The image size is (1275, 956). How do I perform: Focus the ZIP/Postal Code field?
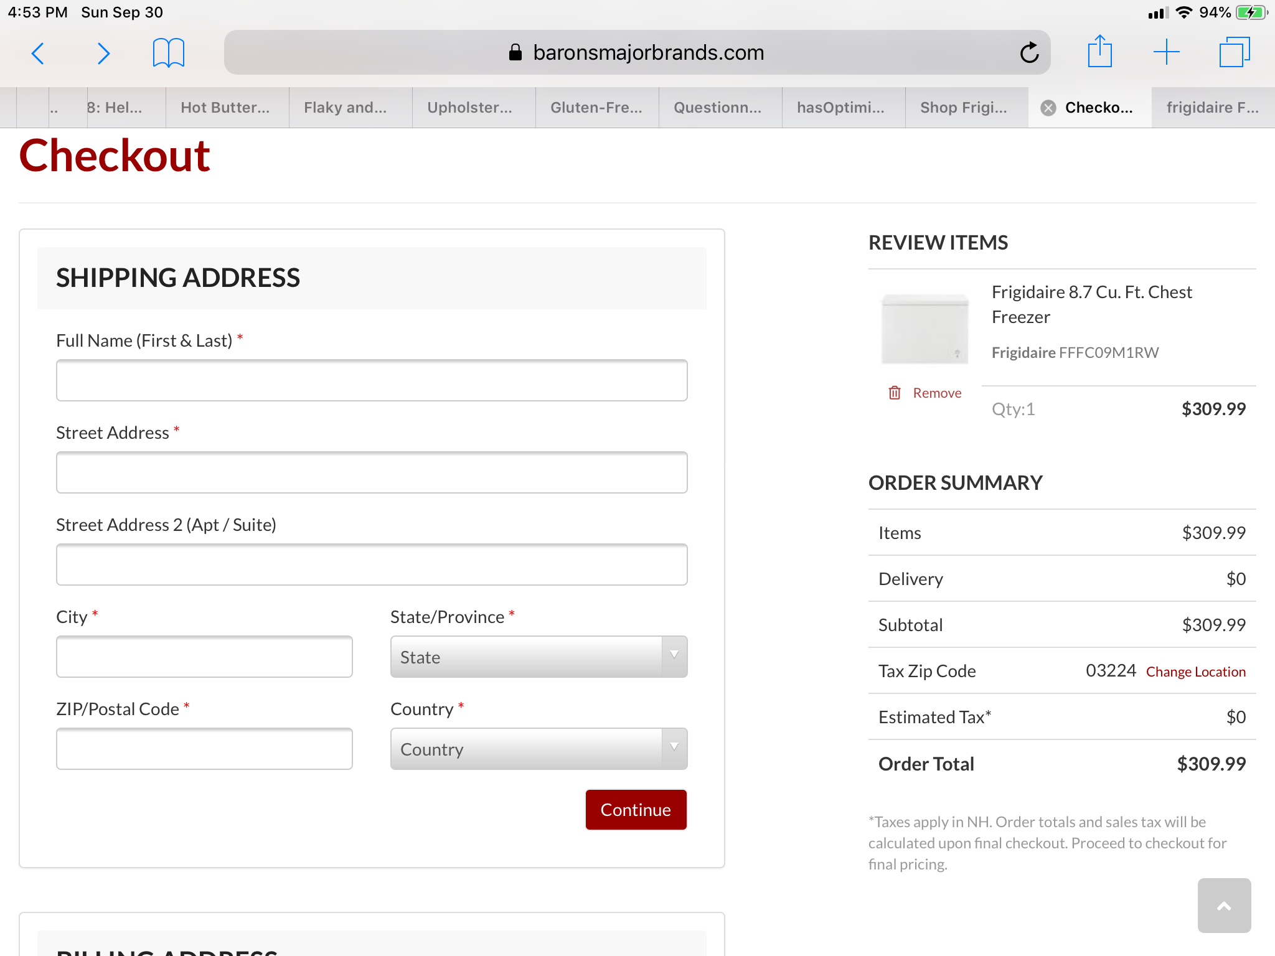(204, 749)
